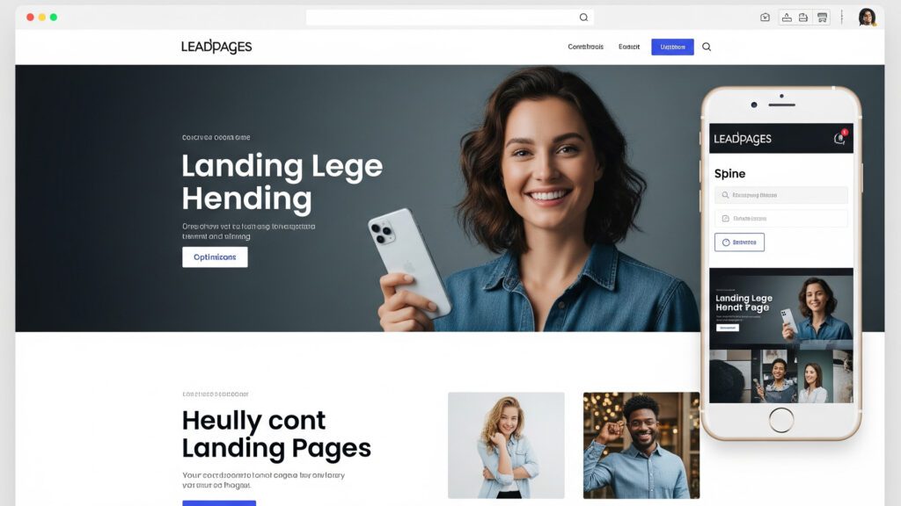Screen dimensions: 901x506
Task: Click the outlined button under Spine form
Action: 739,242
